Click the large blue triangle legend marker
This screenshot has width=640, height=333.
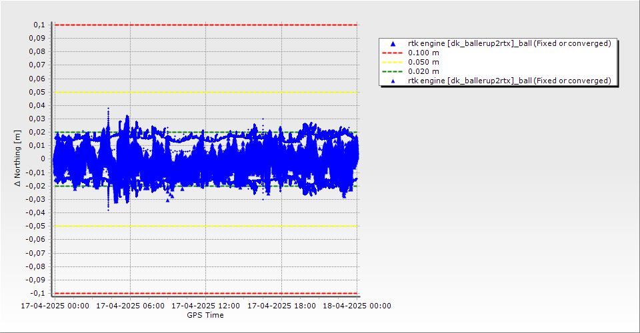pos(393,43)
